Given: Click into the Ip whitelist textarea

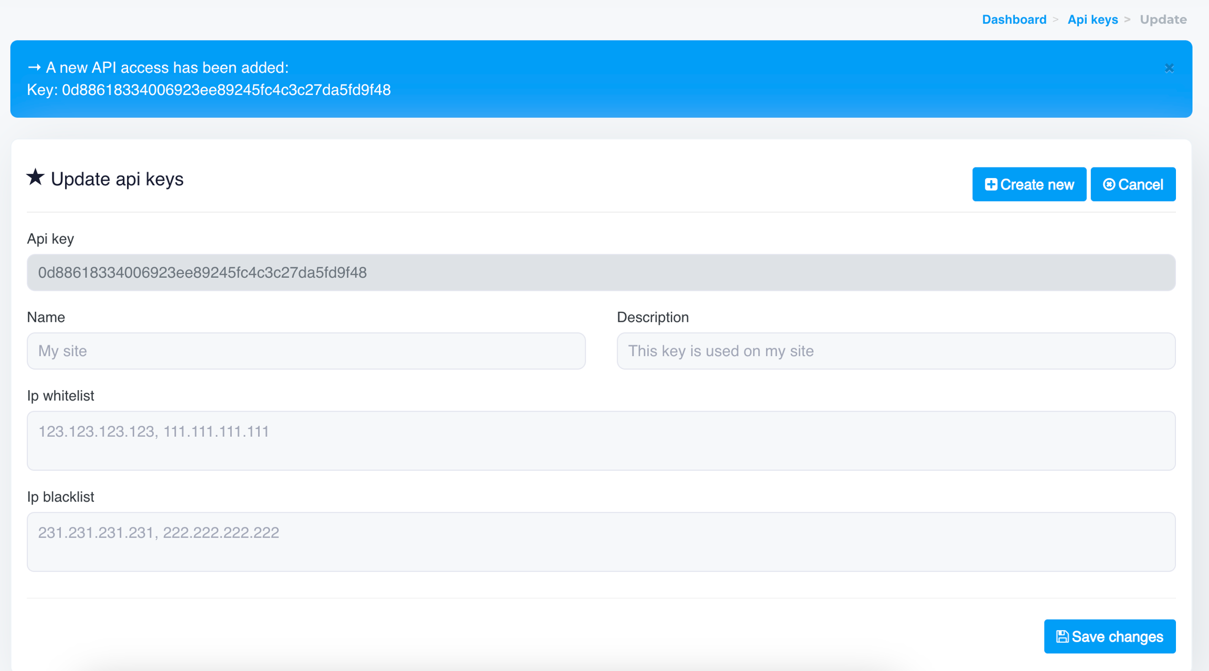Looking at the screenshot, I should coord(601,441).
